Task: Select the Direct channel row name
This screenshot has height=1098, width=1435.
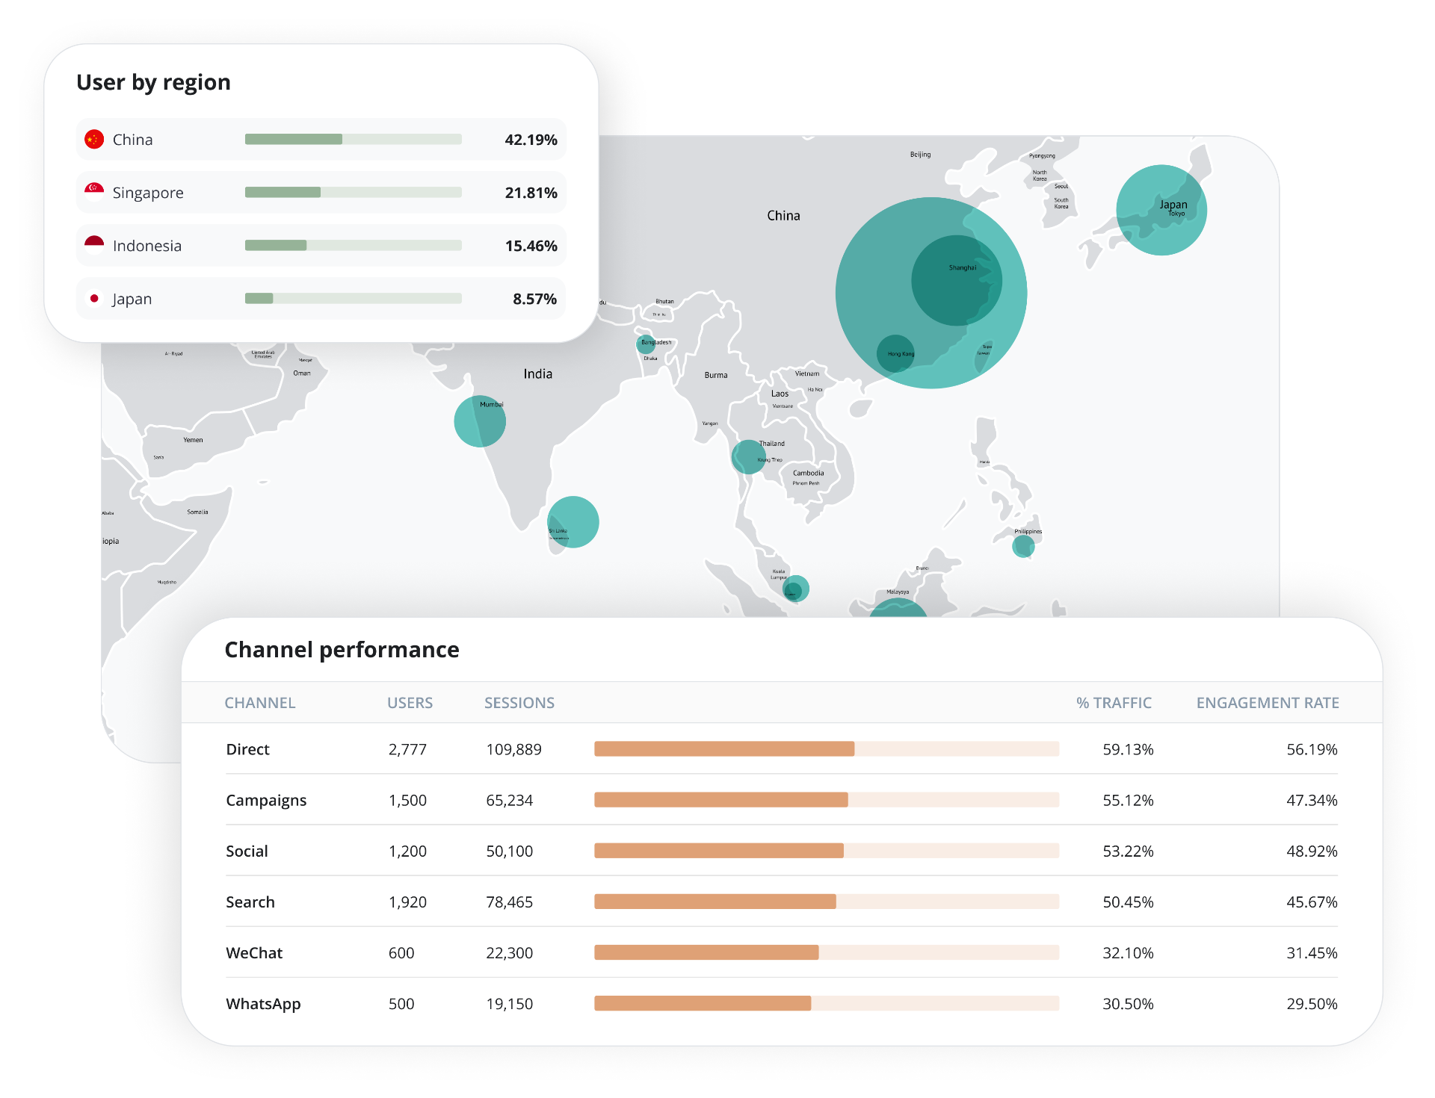Action: coord(247,749)
